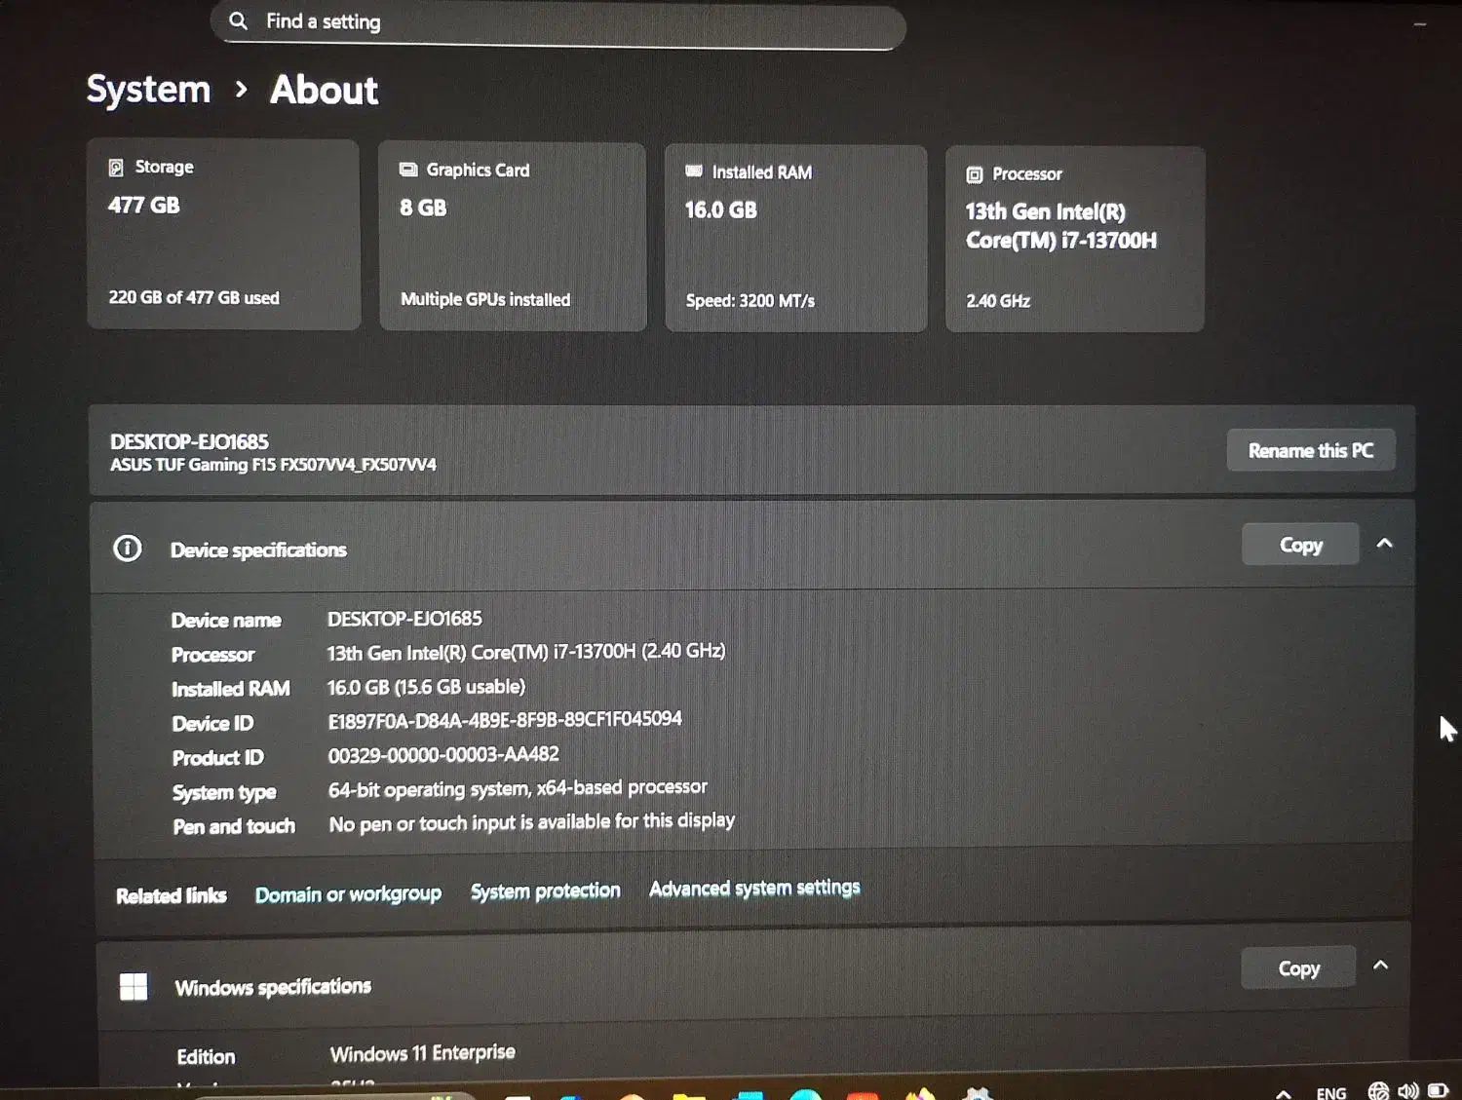Switch input language via the ENG indicator
Viewport: 1462px width, 1100px height.
[x=1331, y=1091]
